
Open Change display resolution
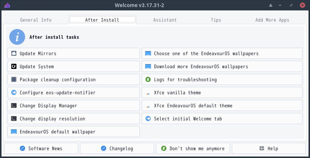pyautogui.click(x=74, y=118)
